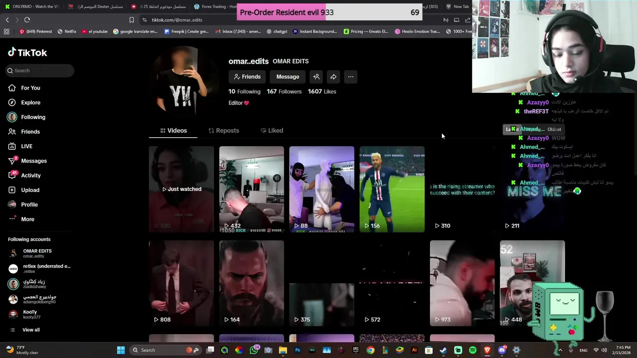Screen dimensions: 637x358
Task: Open Spotify from the taskbar
Action: point(473,350)
